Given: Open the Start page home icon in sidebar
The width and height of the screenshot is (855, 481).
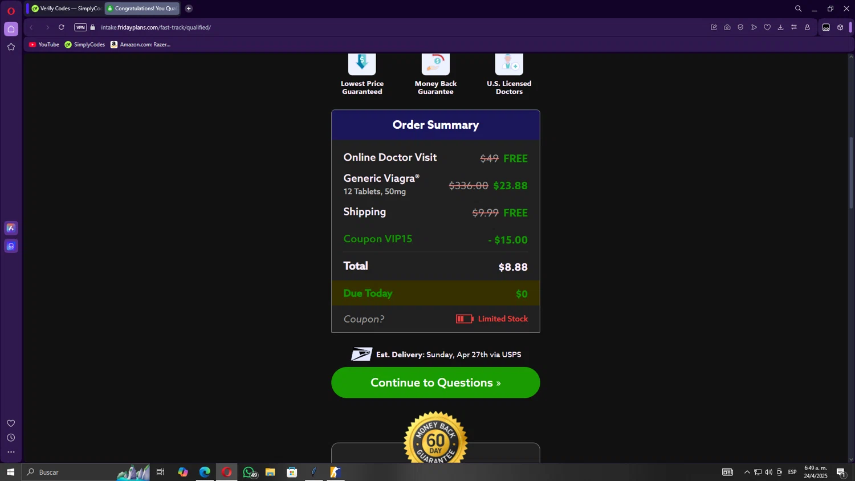Looking at the screenshot, I should click(x=11, y=29).
